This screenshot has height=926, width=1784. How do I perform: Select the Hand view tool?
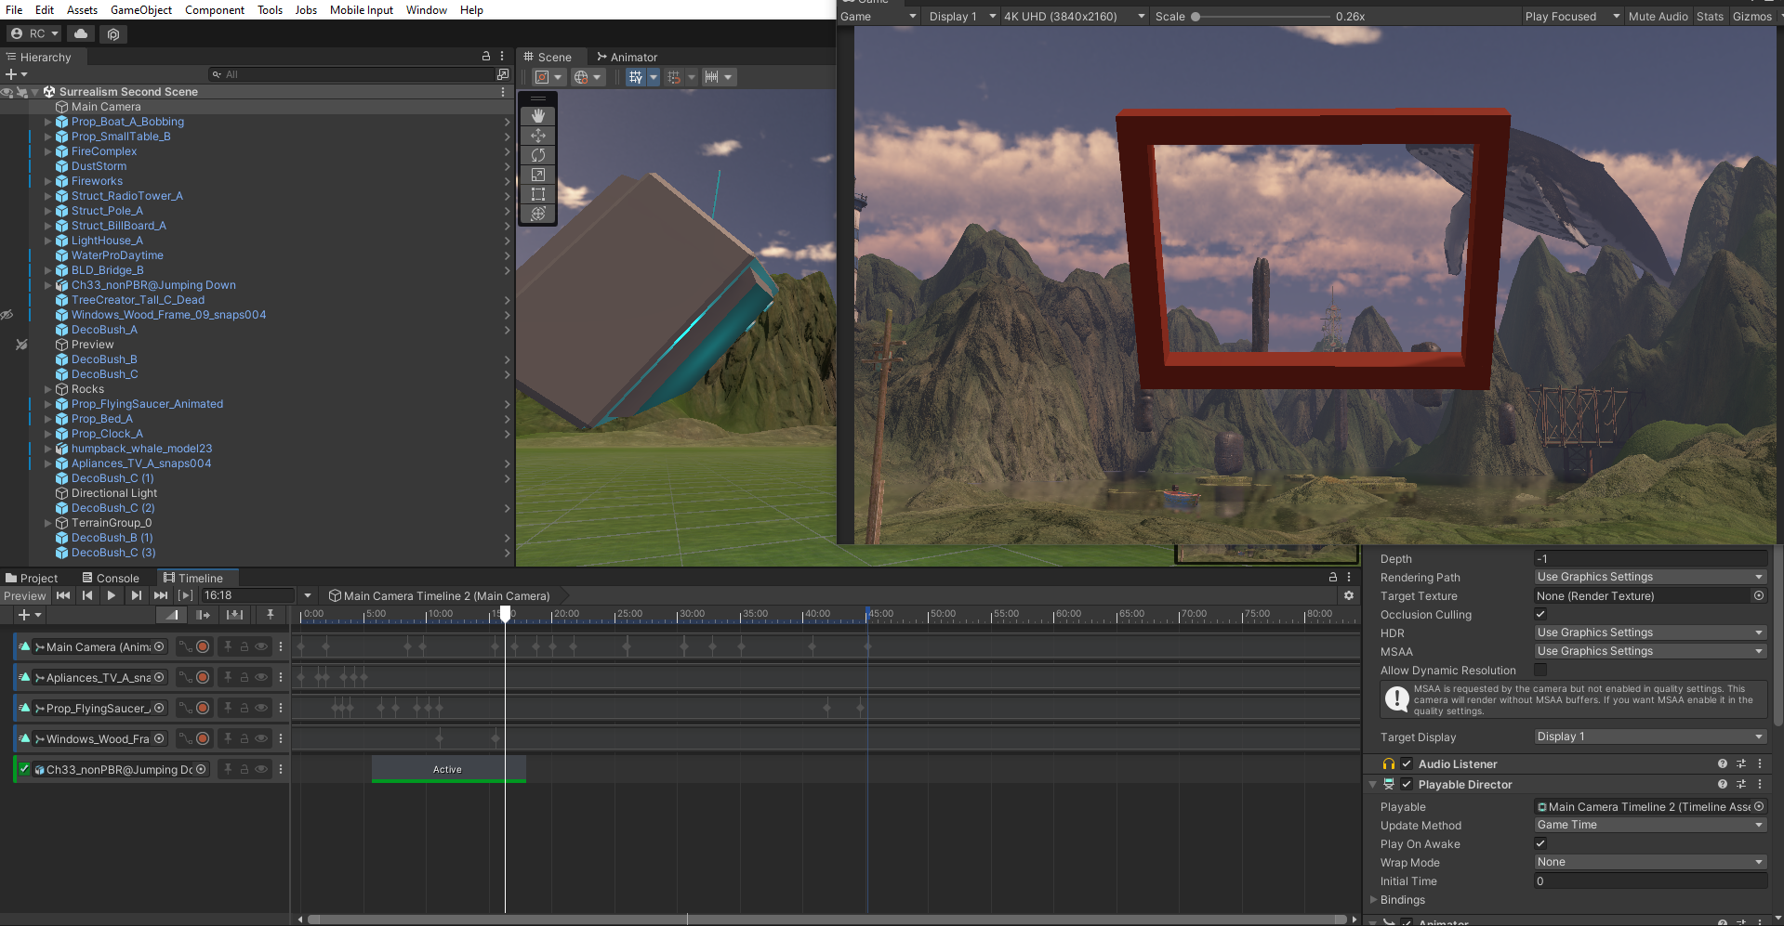point(537,116)
